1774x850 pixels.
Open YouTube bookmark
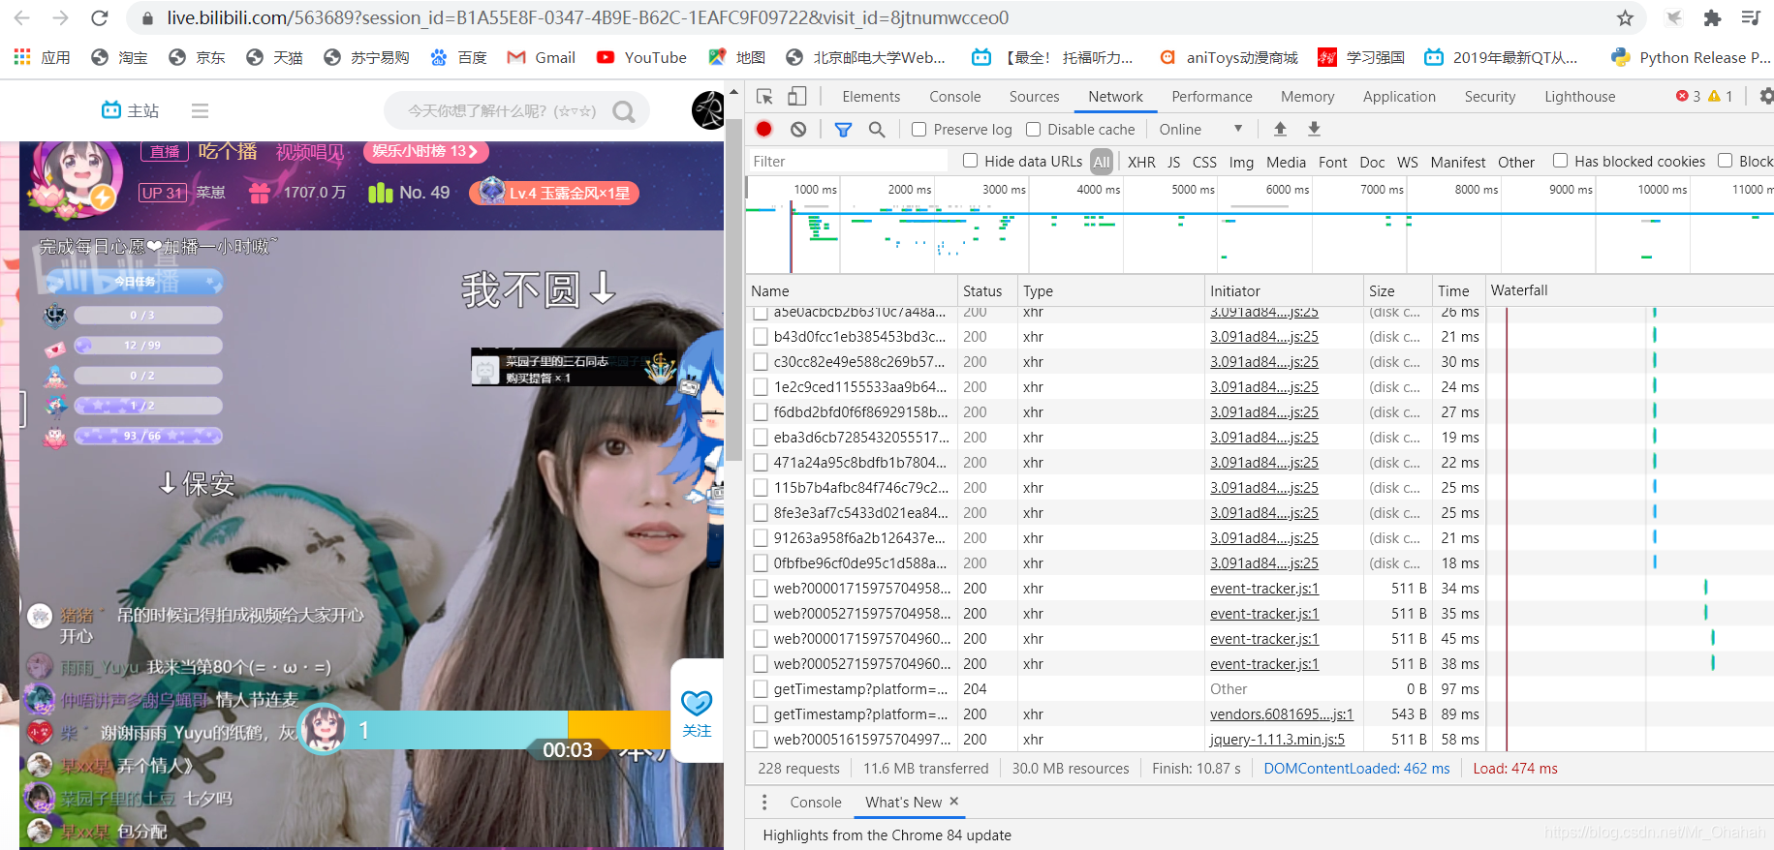pos(641,57)
